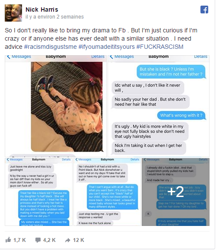Open the +2 more photos overlay
Image resolution: width=216 pixels, height=251 pixels.
176,192
